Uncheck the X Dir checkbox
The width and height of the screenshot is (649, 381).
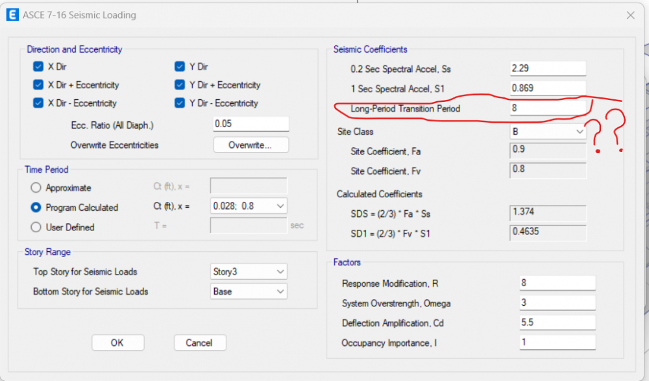tap(38, 67)
